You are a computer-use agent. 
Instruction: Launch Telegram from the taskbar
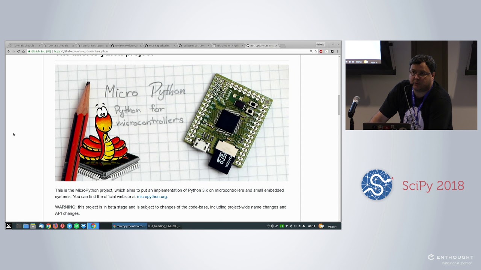[x=70, y=226]
